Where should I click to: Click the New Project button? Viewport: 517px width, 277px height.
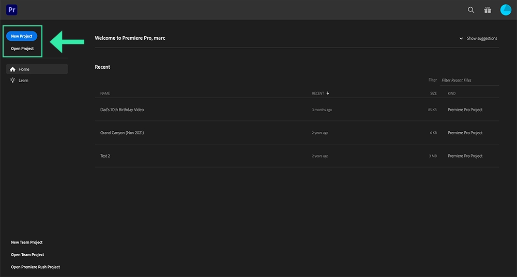click(x=22, y=36)
